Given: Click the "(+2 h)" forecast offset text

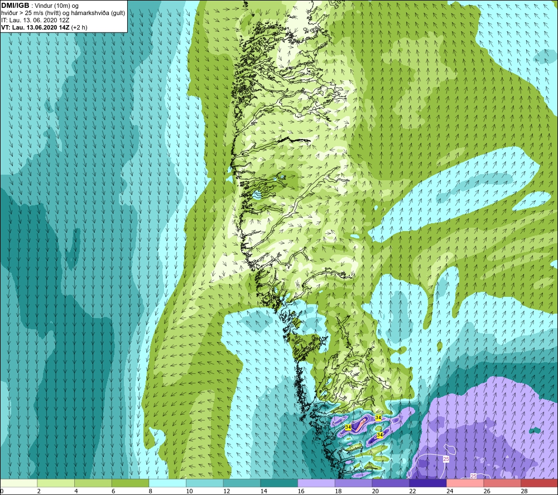Looking at the screenshot, I should click(79, 27).
